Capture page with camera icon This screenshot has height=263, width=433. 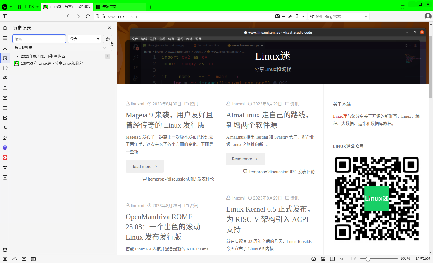click(x=314, y=259)
